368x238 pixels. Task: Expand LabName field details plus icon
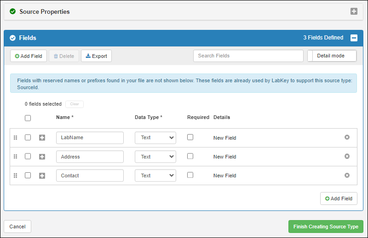pyautogui.click(x=42, y=138)
